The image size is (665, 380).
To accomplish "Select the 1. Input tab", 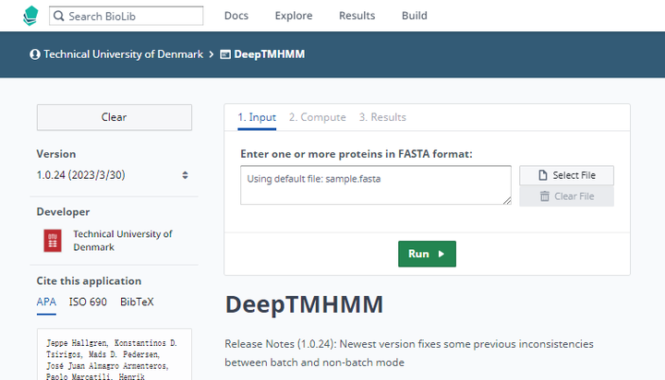I will pyautogui.click(x=257, y=117).
